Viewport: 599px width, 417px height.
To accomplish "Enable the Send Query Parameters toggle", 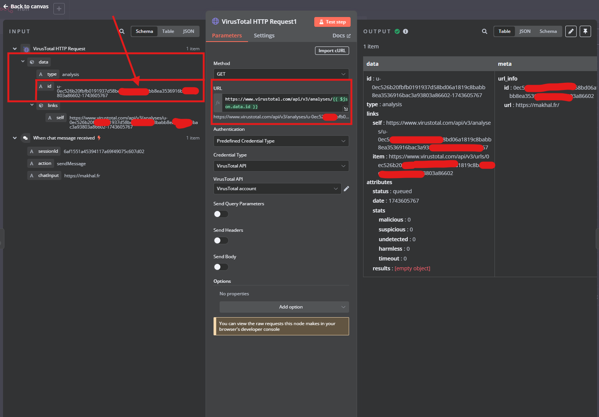I will [x=221, y=214].
